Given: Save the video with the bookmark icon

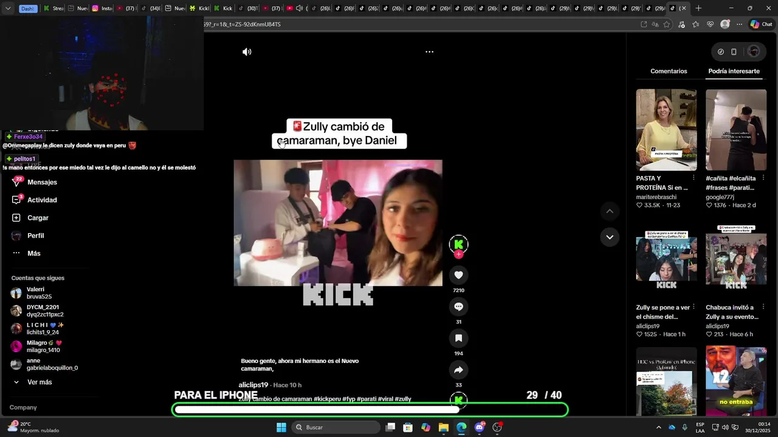Looking at the screenshot, I should (458, 338).
